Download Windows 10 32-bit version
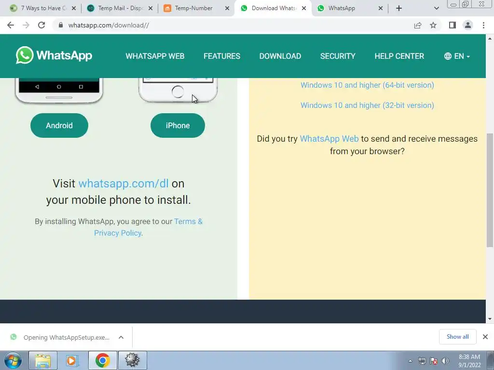 [367, 105]
